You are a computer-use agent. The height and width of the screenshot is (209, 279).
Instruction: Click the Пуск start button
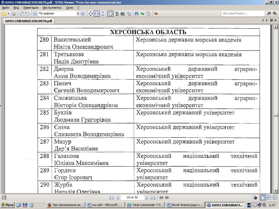point(7,205)
